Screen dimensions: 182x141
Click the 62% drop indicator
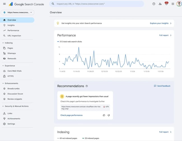[x=106, y=107]
